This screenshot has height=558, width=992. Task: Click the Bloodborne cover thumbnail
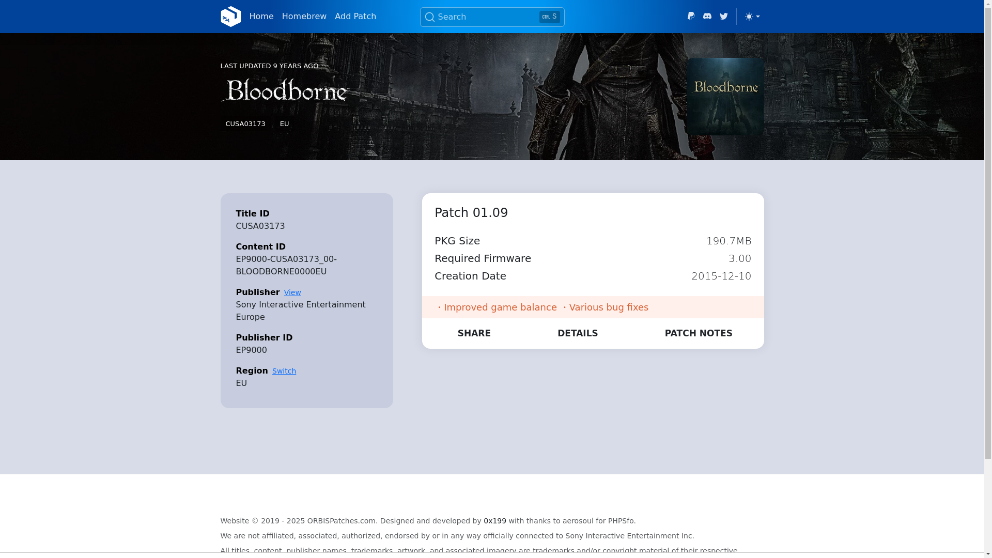(725, 97)
